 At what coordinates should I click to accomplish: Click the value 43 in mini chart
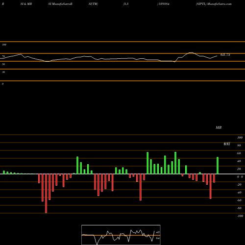tap(158, 232)
